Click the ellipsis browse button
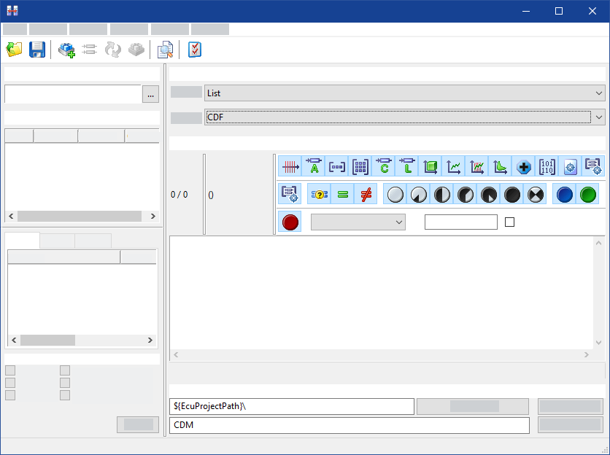Viewport: 610px width, 455px height. tap(150, 94)
